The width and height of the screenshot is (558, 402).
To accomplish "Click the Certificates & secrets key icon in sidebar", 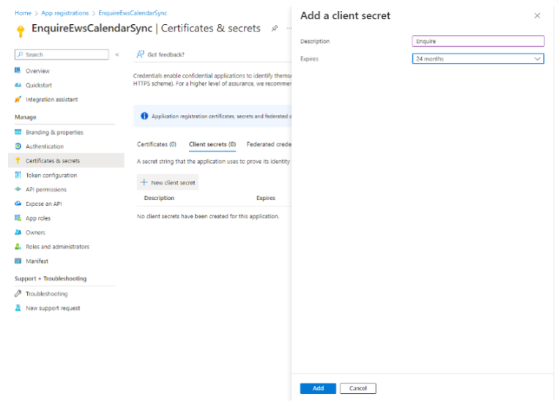I will tap(18, 161).
